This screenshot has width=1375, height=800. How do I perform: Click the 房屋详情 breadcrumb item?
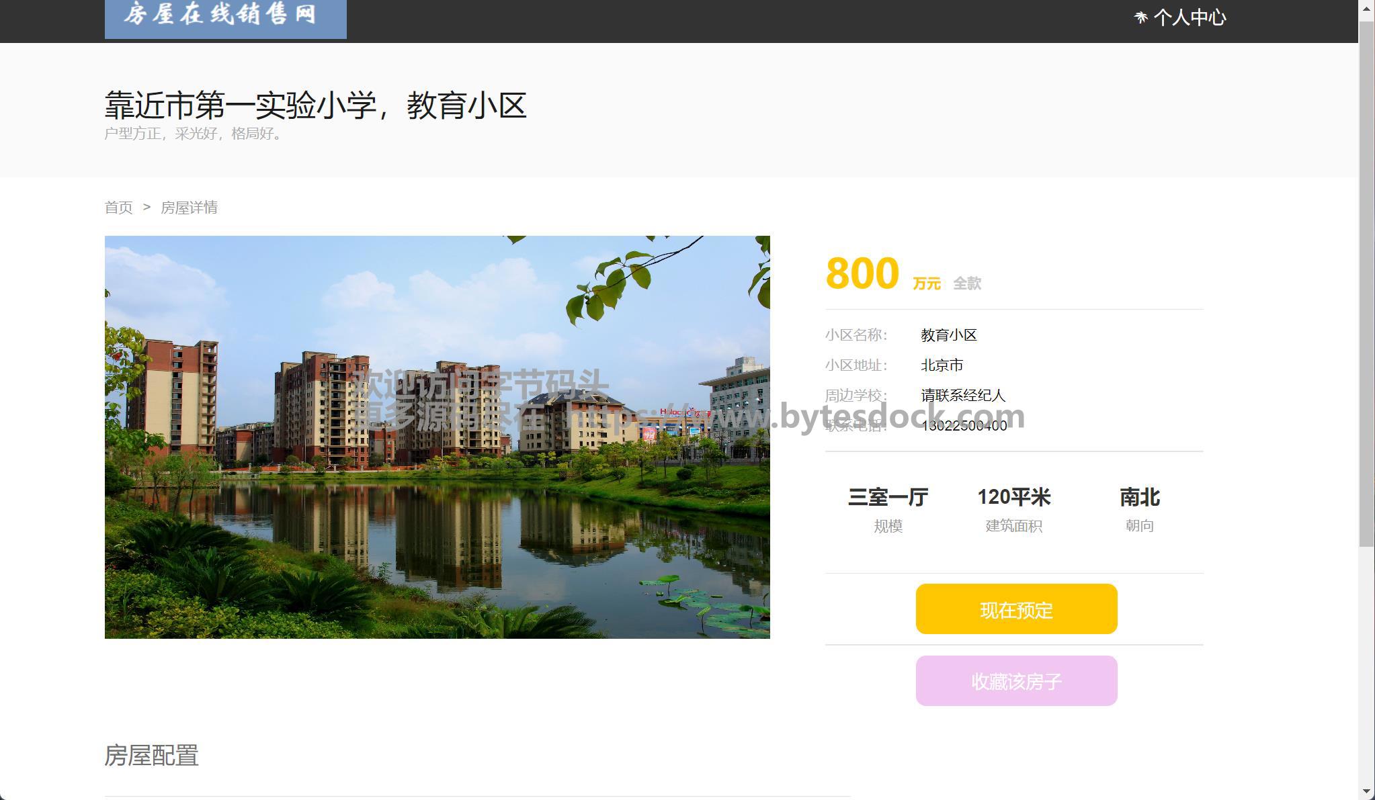[x=189, y=208]
